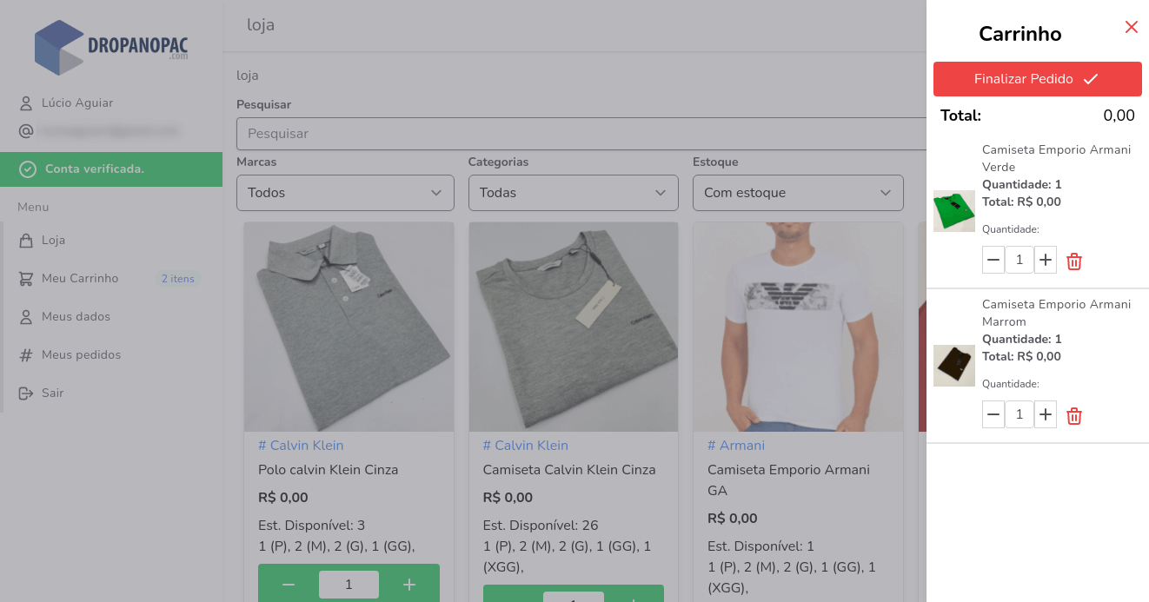Viewport: 1149px width, 602px height.
Task: Open the Polo calvin Klein Cinza product image
Action: coord(349,327)
